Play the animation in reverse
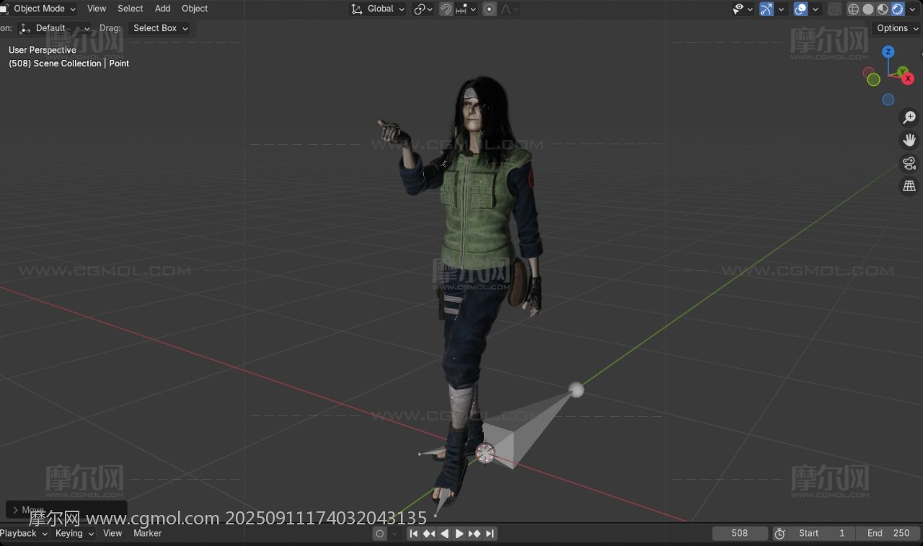The image size is (923, 546). 444,534
